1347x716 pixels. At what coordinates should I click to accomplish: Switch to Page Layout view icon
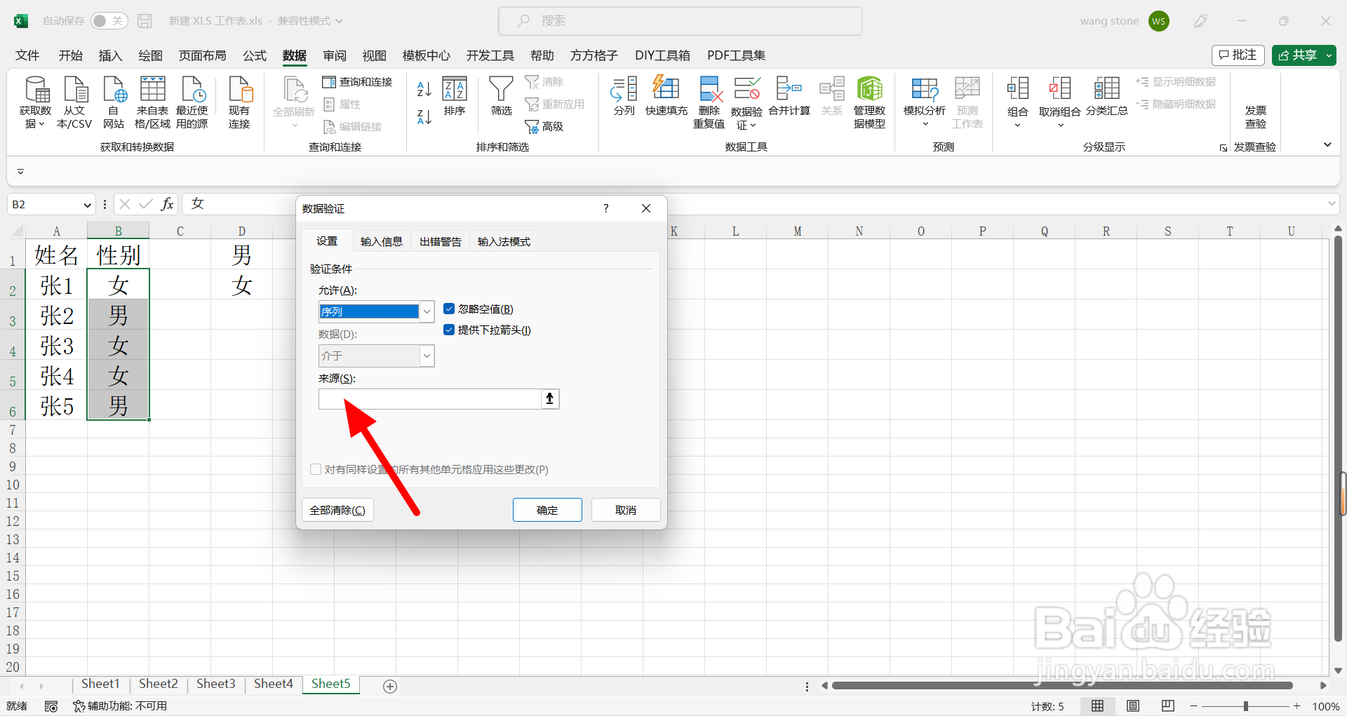coord(1132,705)
